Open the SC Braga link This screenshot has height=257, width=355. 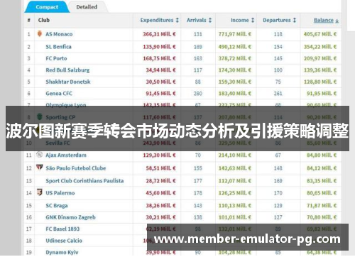pos(57,206)
